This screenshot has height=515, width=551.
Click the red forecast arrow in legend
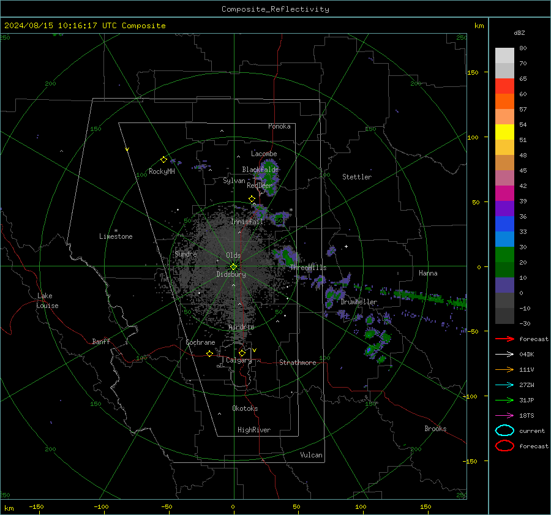(x=504, y=339)
